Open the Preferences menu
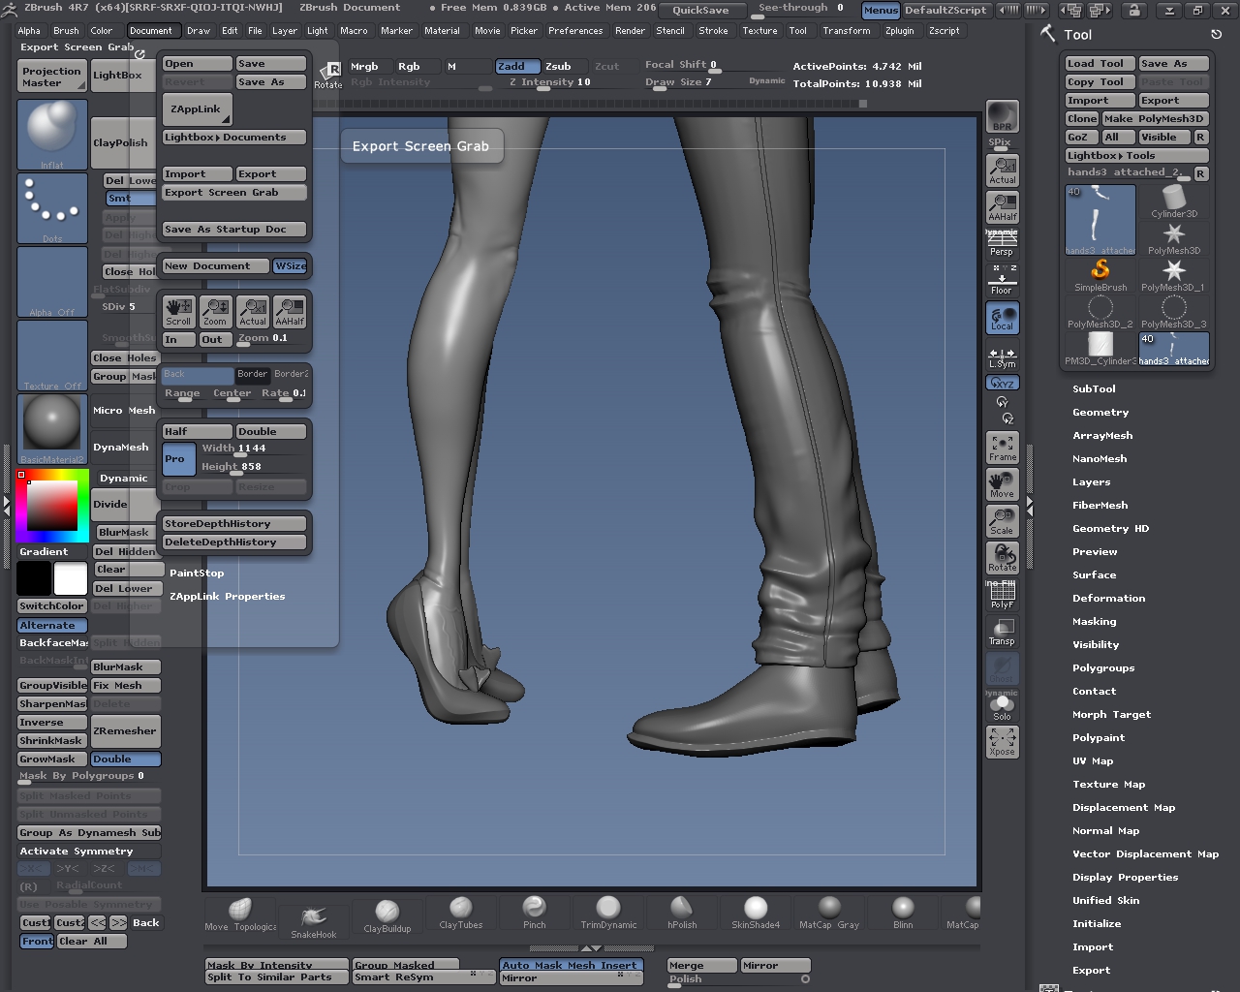This screenshot has width=1240, height=992. point(575,30)
